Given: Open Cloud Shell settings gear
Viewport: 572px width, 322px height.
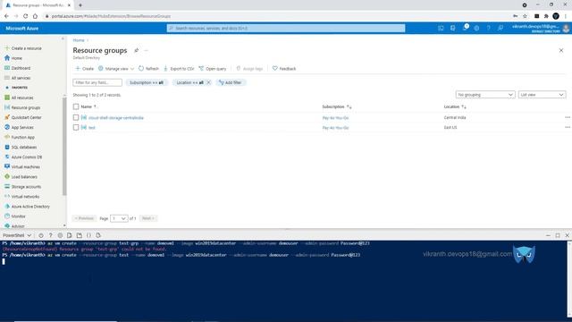Looking at the screenshot, I should coord(60,235).
